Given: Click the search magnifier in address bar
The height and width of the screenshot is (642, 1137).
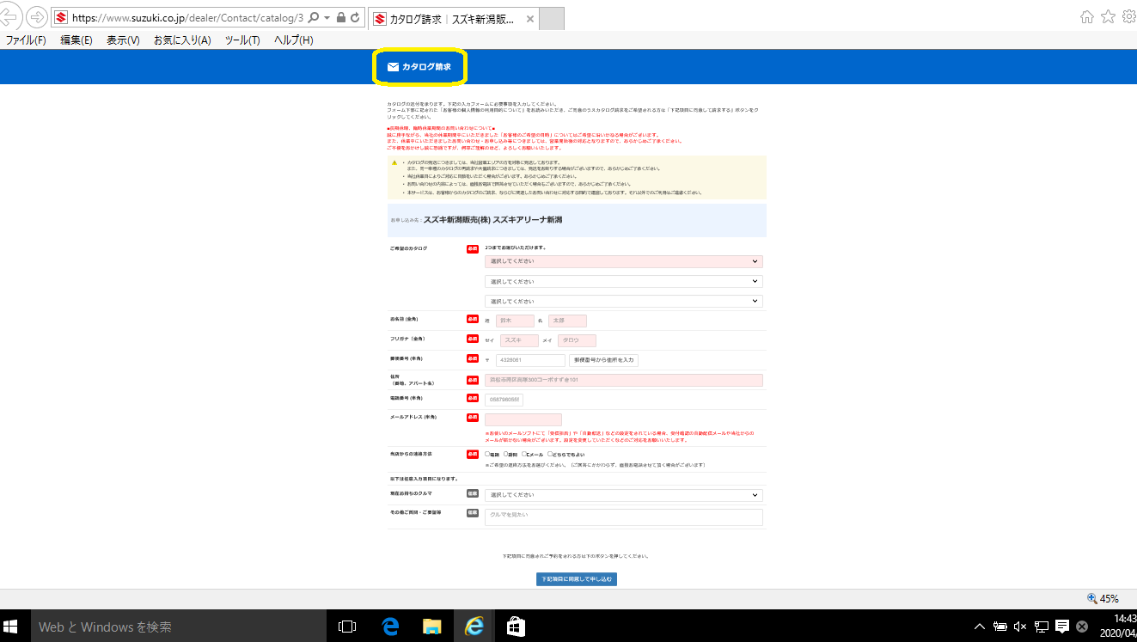Looking at the screenshot, I should (x=313, y=17).
